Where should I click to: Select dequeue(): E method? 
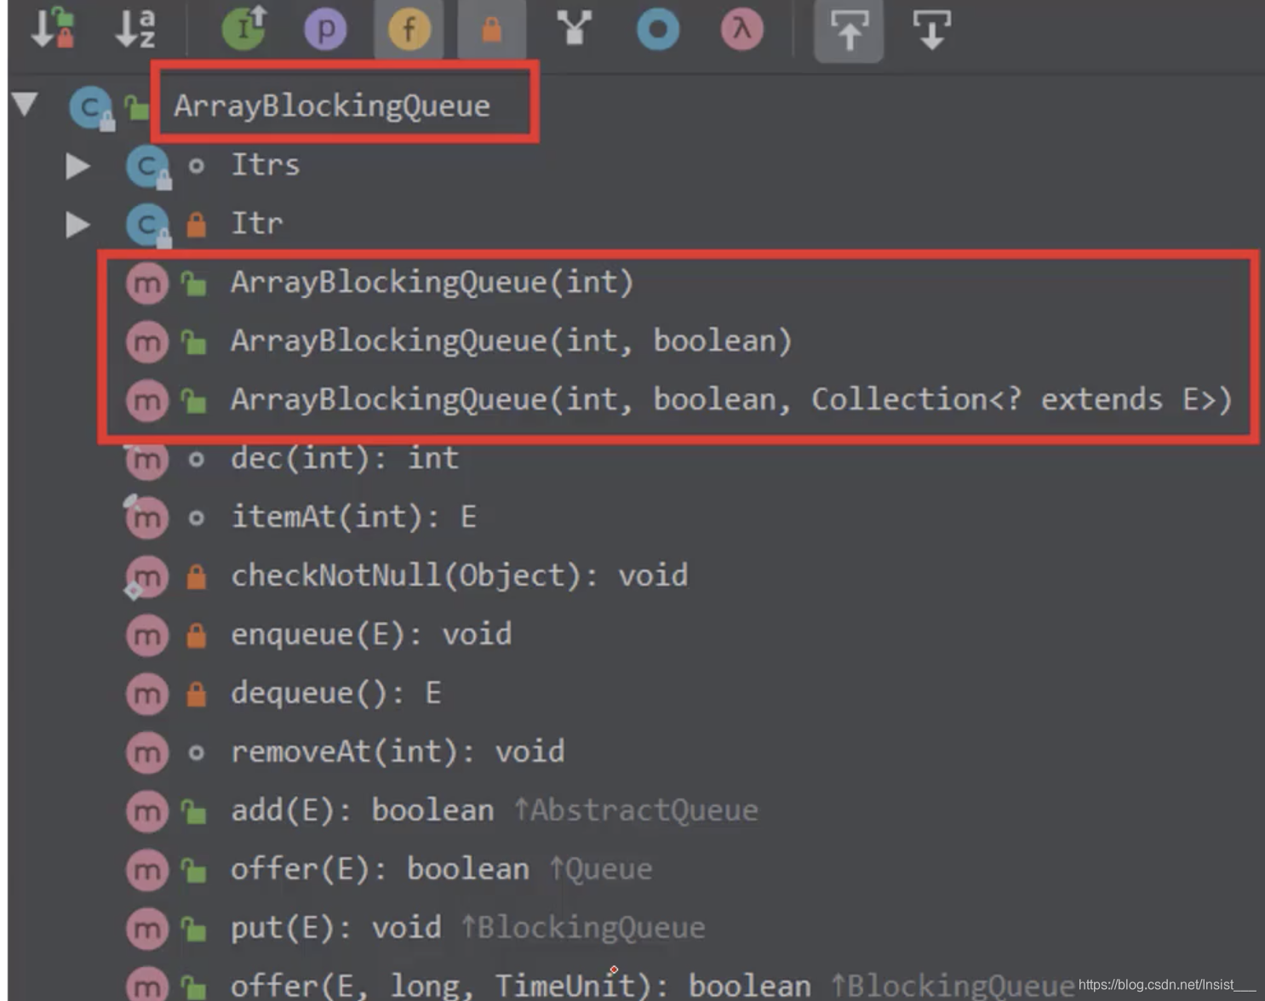(x=336, y=693)
